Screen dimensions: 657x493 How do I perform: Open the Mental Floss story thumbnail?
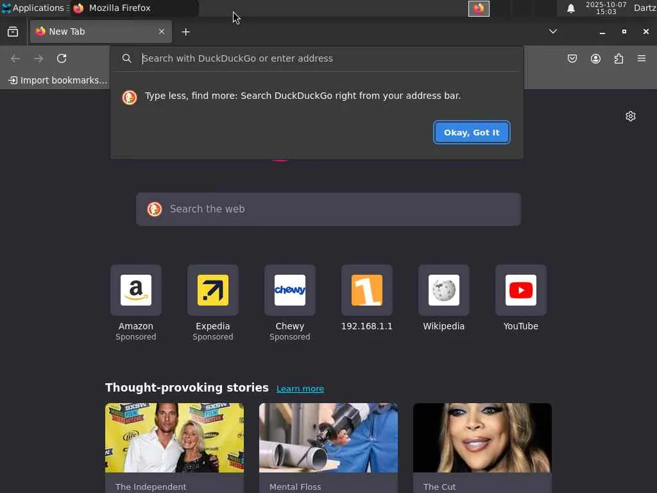pyautogui.click(x=328, y=438)
